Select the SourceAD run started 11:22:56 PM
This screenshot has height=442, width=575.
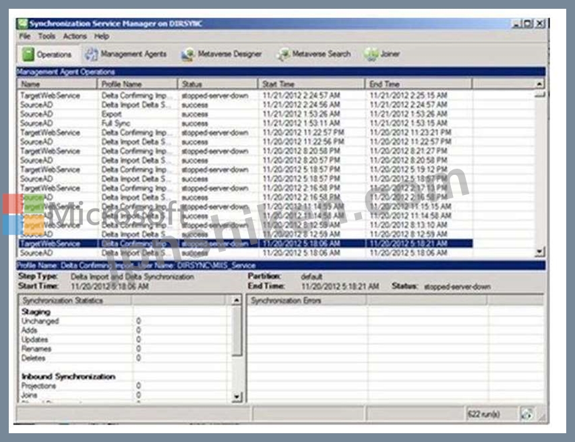(x=245, y=142)
